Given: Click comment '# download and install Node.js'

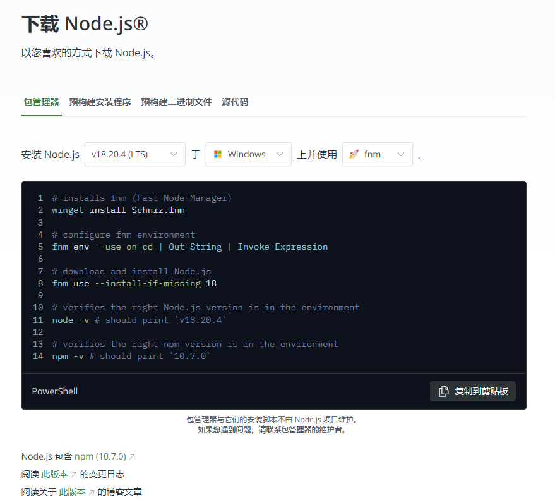Looking at the screenshot, I should coord(131,271).
